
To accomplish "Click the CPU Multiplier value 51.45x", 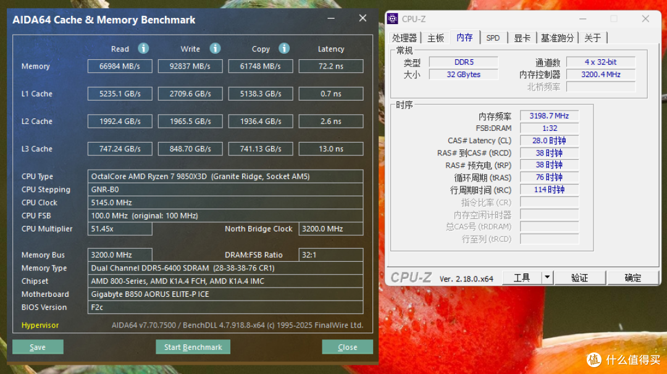I will coord(120,228).
